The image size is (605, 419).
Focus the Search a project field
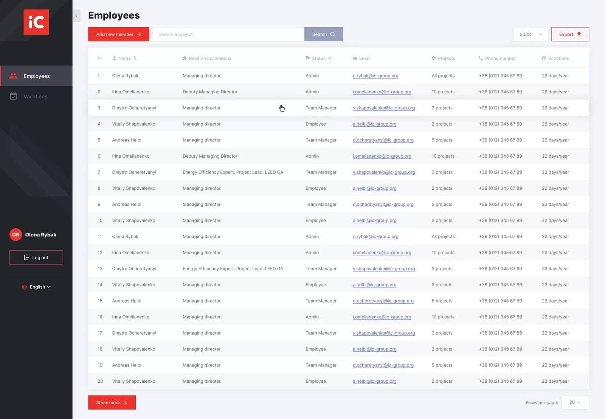pos(228,34)
